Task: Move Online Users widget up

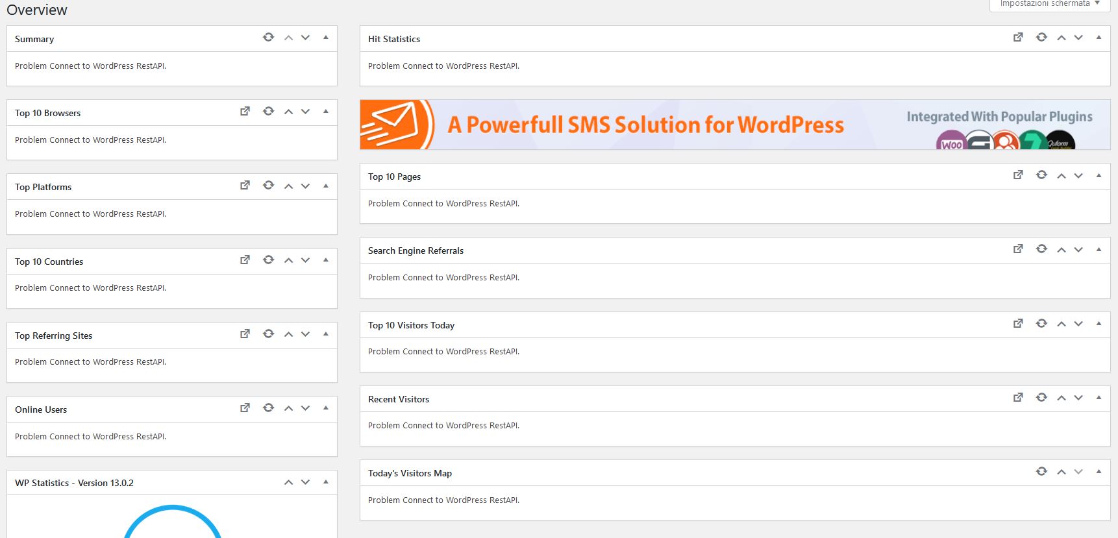Action: click(288, 409)
